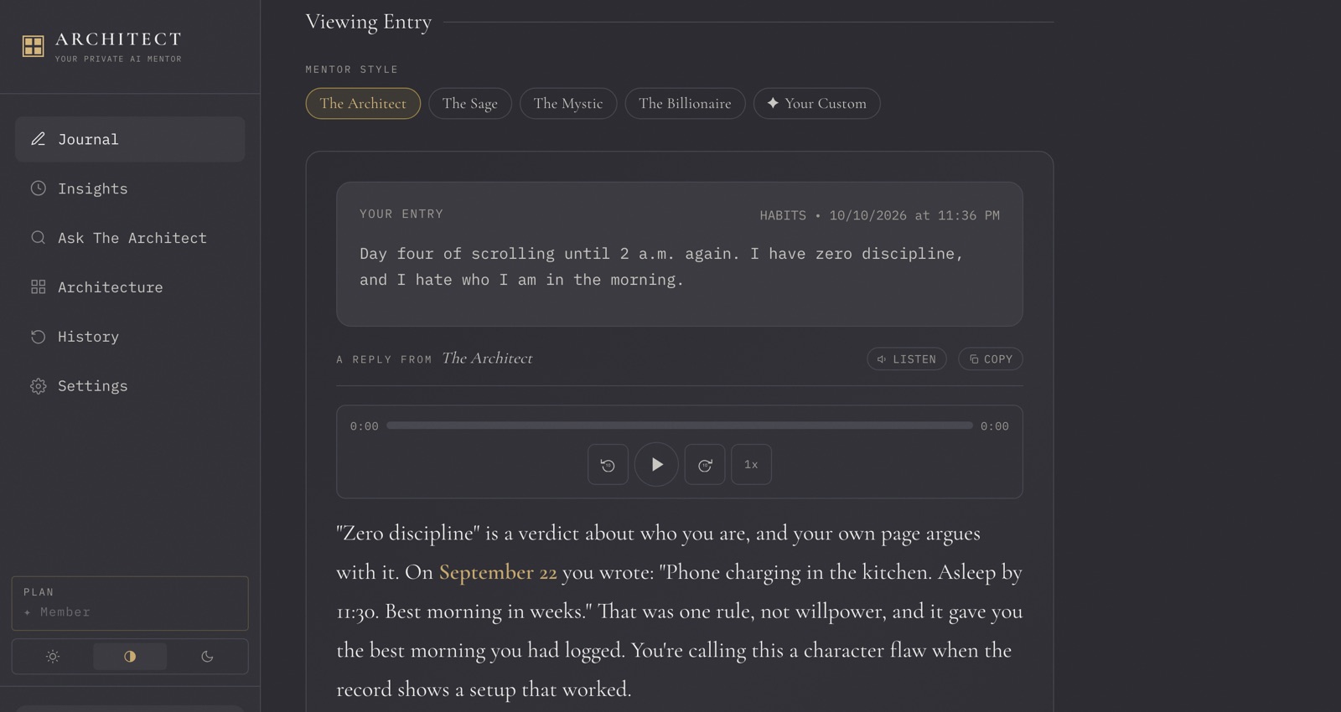Go to Ask The Architect
The width and height of the screenshot is (1341, 712).
click(x=130, y=238)
